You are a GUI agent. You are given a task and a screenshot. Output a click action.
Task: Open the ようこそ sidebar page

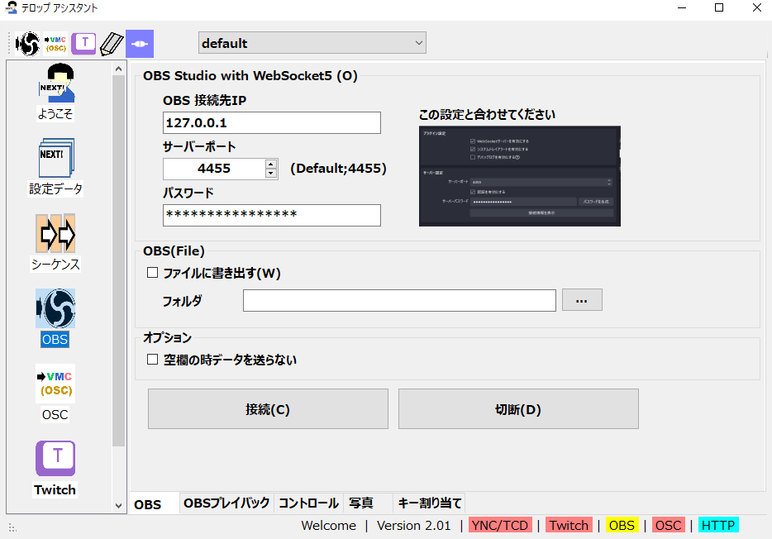(x=55, y=92)
